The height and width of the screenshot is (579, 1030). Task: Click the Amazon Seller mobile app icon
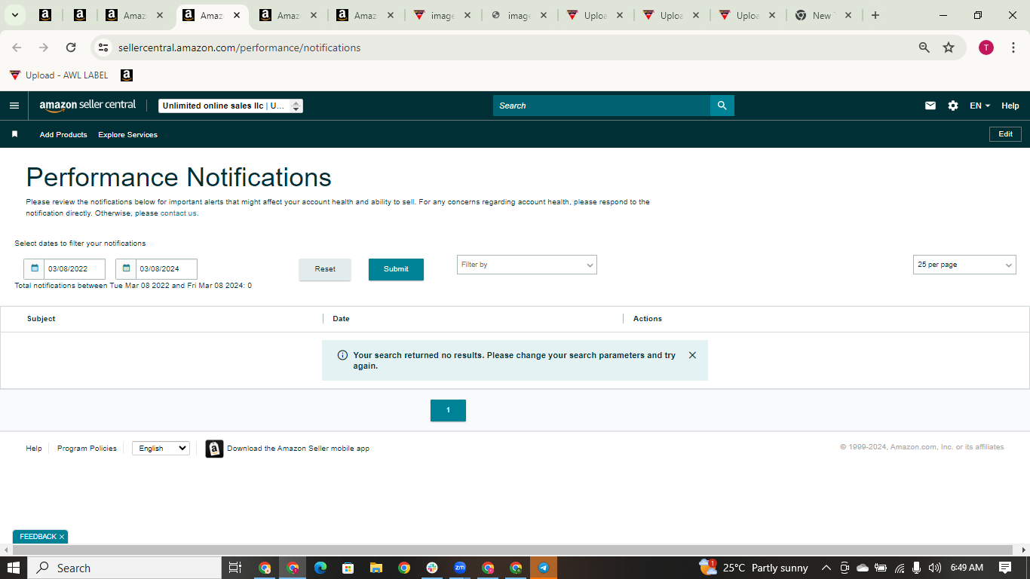(214, 449)
